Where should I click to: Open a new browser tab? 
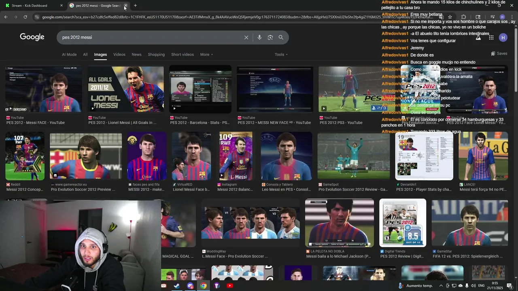coord(135,6)
